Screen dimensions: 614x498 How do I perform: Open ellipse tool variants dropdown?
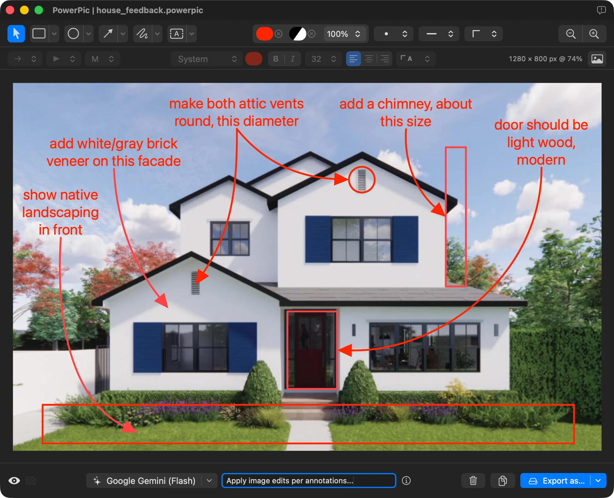pyautogui.click(x=89, y=34)
